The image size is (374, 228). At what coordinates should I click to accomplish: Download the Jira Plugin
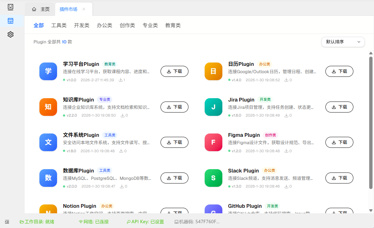[339, 107]
